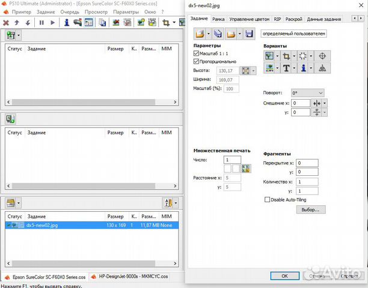Screen dimensions: 368x288
Task: Select the dx5-new02.jpg job row
Action: point(42,225)
